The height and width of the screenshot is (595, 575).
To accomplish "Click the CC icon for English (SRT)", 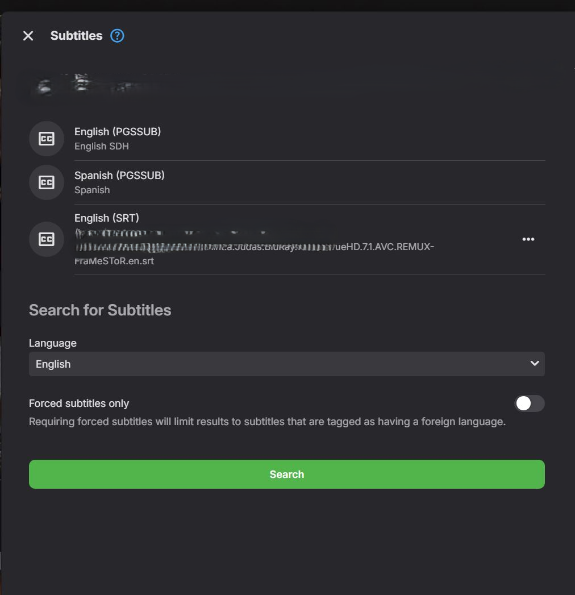I will (x=47, y=239).
